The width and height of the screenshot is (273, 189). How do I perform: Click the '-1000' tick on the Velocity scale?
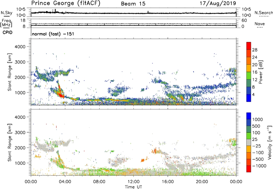pos(259,166)
